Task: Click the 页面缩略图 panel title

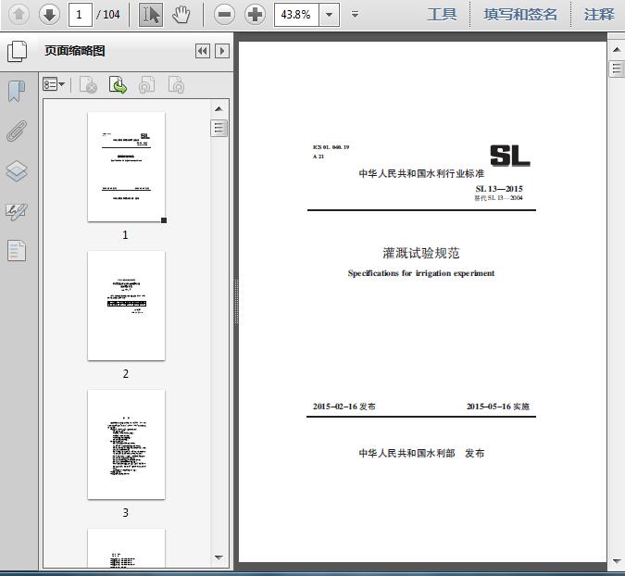Action: tap(75, 51)
